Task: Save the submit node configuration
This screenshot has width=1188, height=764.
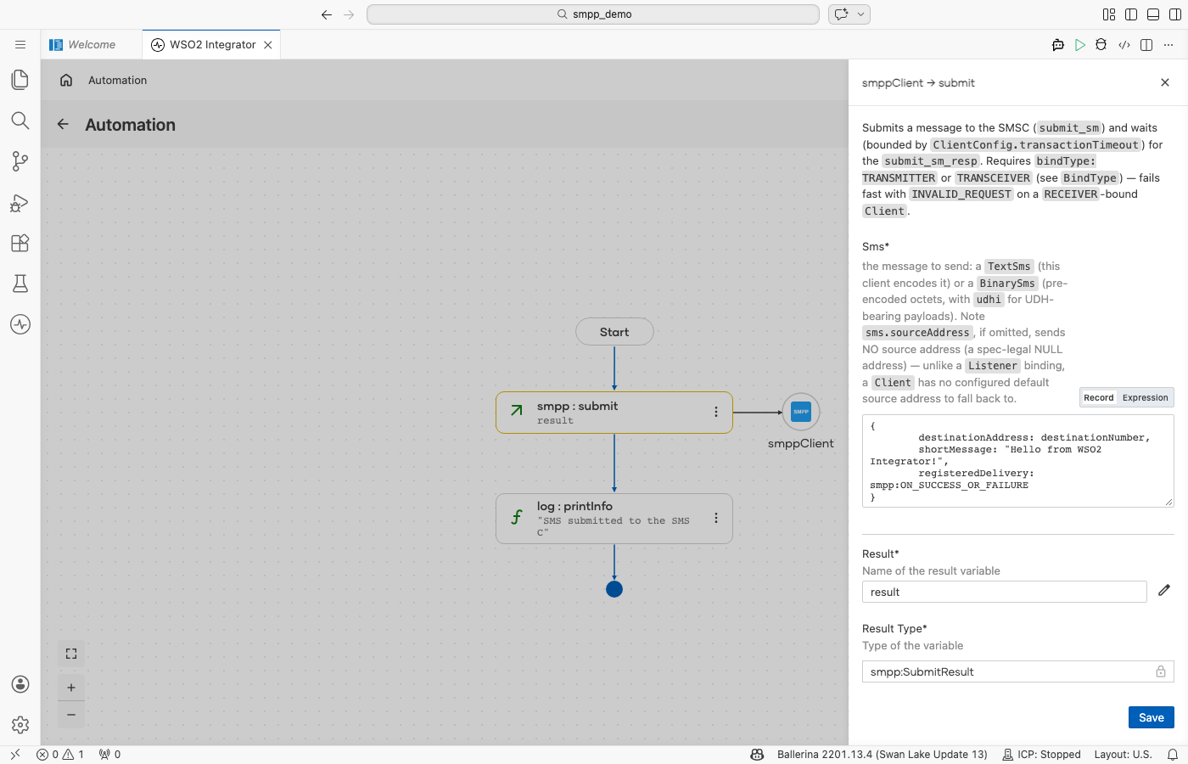Action: pos(1152,717)
